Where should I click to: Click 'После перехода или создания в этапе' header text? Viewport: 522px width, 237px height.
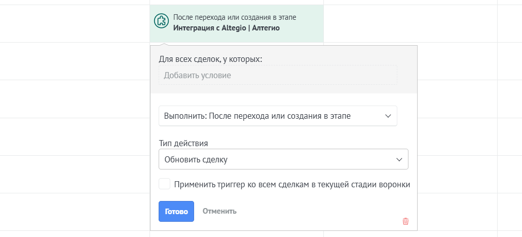coord(235,17)
